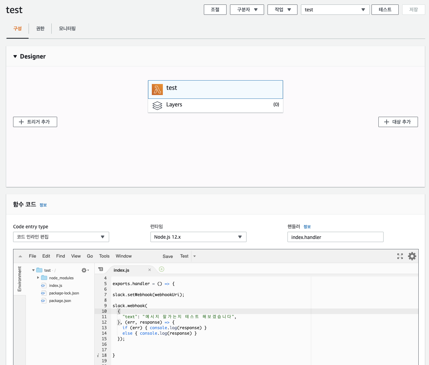The width and height of the screenshot is (429, 365).
Task: Click Save in the editor toolbar
Action: coord(168,256)
